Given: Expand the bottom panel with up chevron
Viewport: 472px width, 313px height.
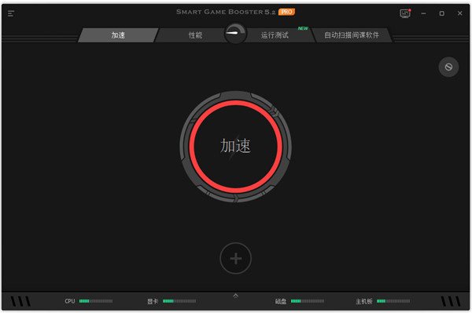Looking at the screenshot, I should [236, 296].
